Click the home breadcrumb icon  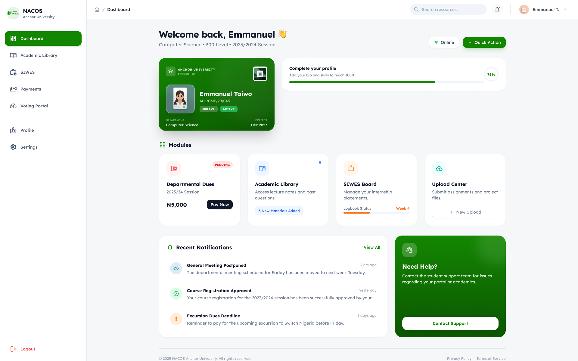click(x=97, y=9)
